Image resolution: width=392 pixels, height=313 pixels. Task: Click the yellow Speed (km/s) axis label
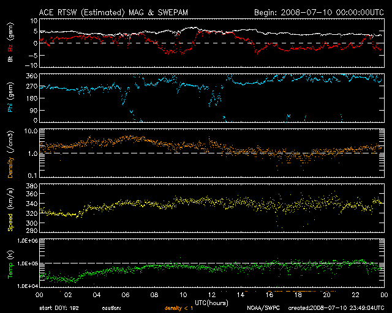(x=10, y=208)
